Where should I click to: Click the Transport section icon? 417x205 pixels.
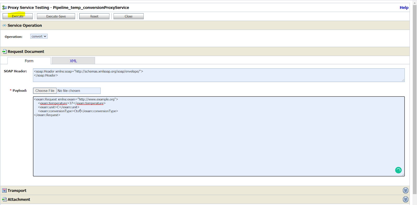click(4, 190)
